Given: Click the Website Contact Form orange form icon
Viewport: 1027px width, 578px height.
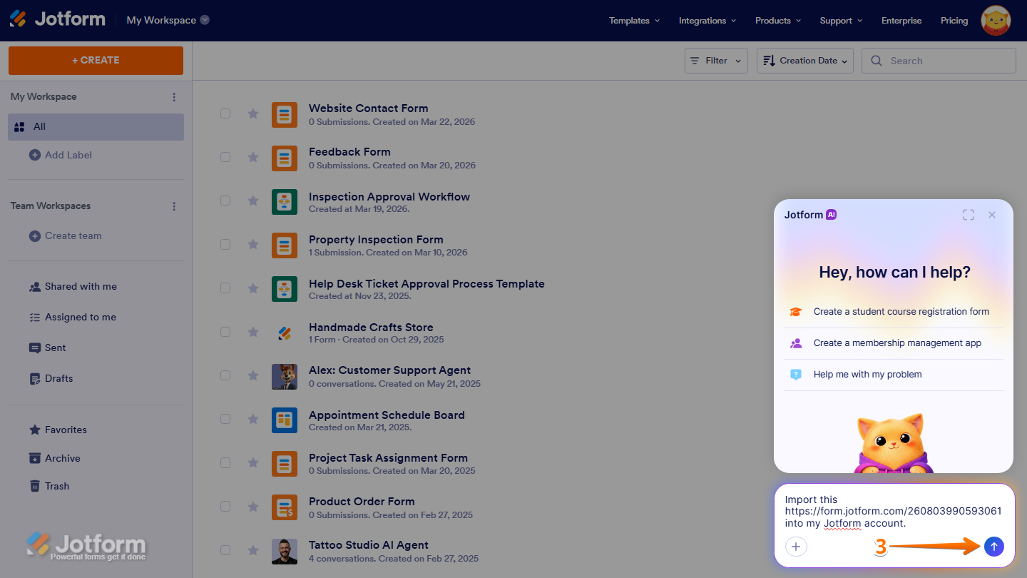Looking at the screenshot, I should click(285, 114).
